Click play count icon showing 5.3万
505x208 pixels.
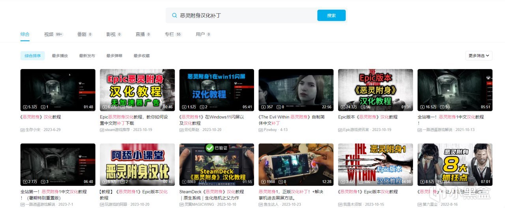click(x=25, y=107)
